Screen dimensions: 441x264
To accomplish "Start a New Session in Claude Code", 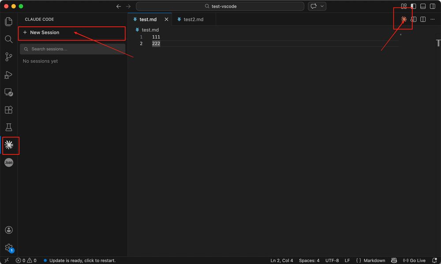I will [x=44, y=33].
